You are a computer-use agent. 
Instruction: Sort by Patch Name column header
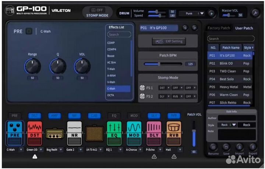click(231, 47)
